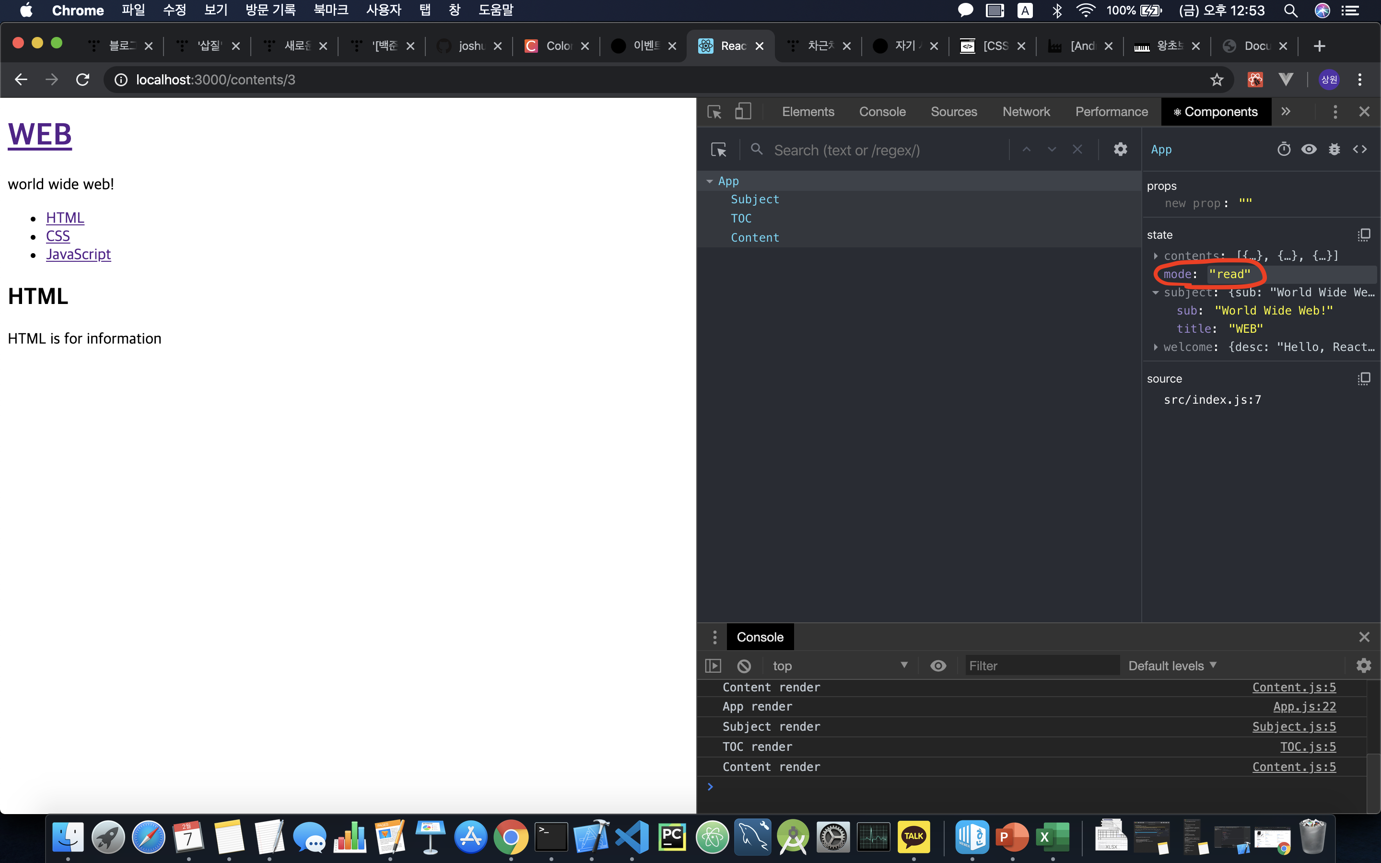Copy state to clipboard icon
This screenshot has height=863, width=1381.
[1363, 234]
